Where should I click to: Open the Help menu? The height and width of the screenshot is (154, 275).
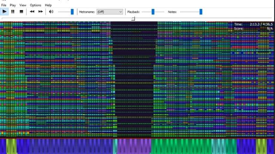(48, 5)
